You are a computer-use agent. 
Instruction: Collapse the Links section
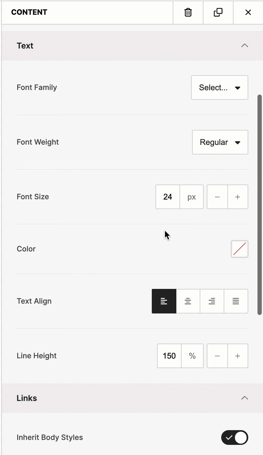coord(245,398)
